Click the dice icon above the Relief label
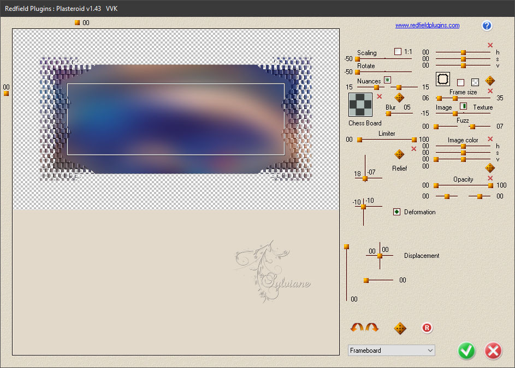515x368 pixels. (399, 154)
